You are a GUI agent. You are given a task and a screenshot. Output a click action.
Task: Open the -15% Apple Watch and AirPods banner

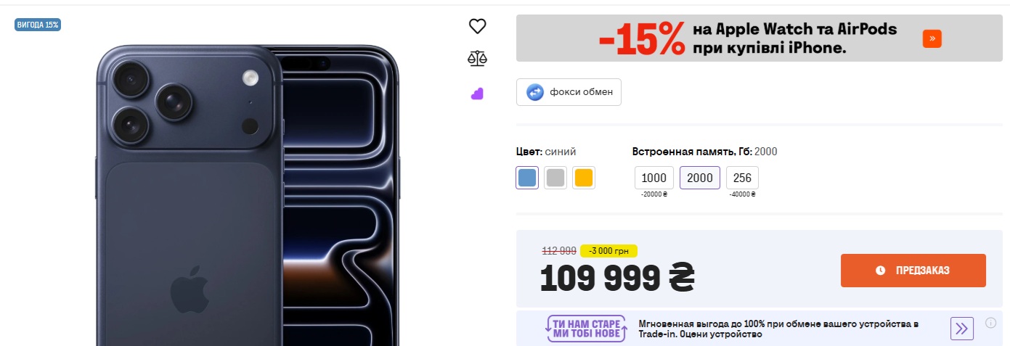click(748, 39)
